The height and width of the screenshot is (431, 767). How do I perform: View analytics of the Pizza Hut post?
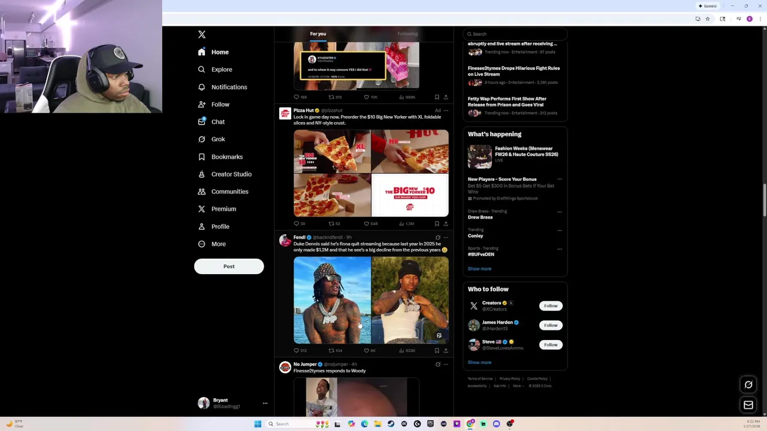point(406,224)
